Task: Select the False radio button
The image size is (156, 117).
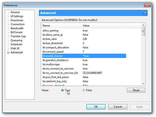Action: tap(84, 90)
